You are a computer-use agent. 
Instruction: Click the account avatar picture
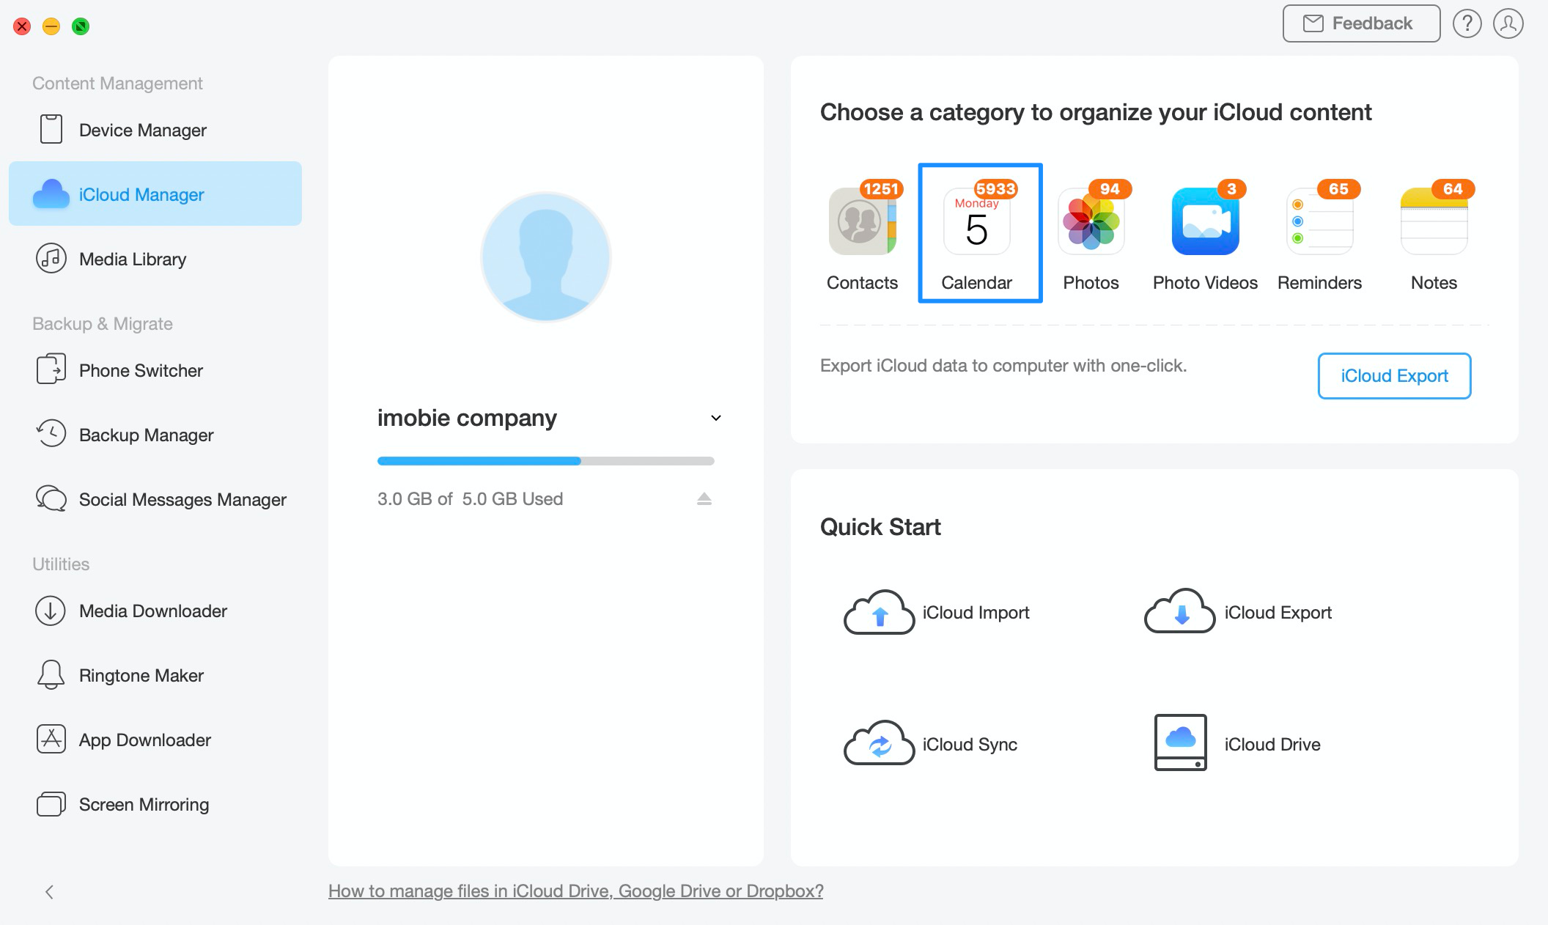click(545, 257)
